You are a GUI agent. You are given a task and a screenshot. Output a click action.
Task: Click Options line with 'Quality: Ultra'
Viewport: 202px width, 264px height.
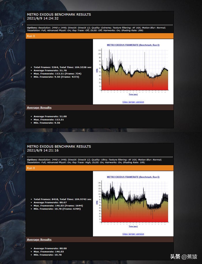94,160
